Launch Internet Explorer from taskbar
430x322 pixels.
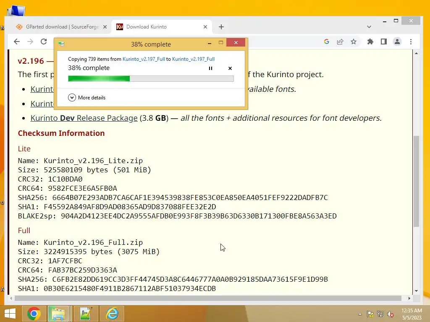coord(112,314)
